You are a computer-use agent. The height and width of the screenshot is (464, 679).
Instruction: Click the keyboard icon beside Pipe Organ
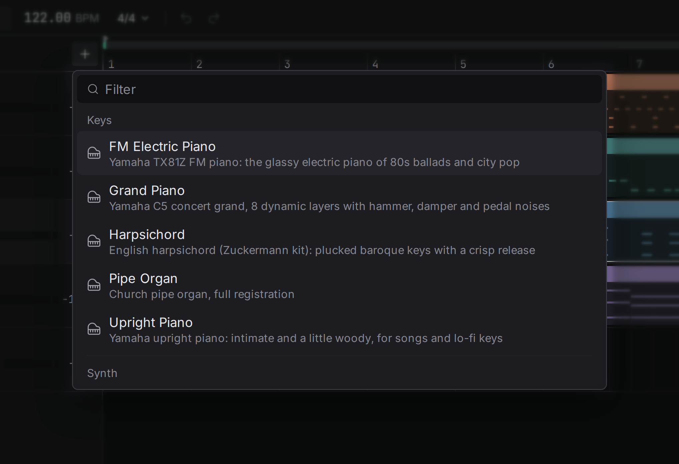94,285
